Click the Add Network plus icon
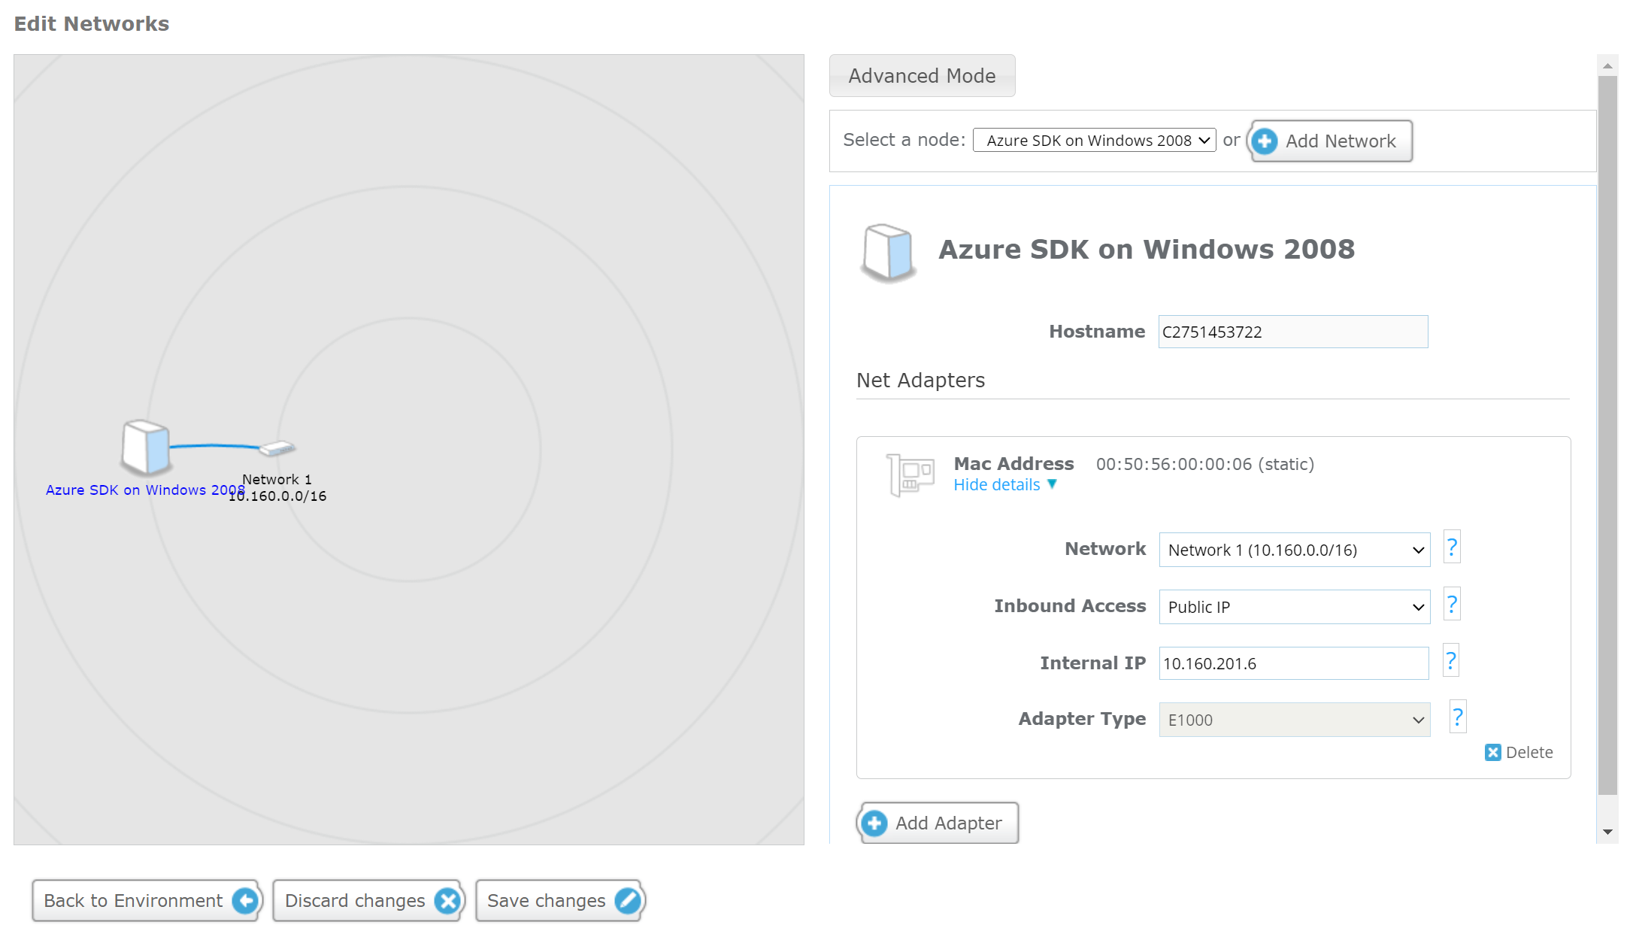The height and width of the screenshot is (934, 1633). 1264,141
